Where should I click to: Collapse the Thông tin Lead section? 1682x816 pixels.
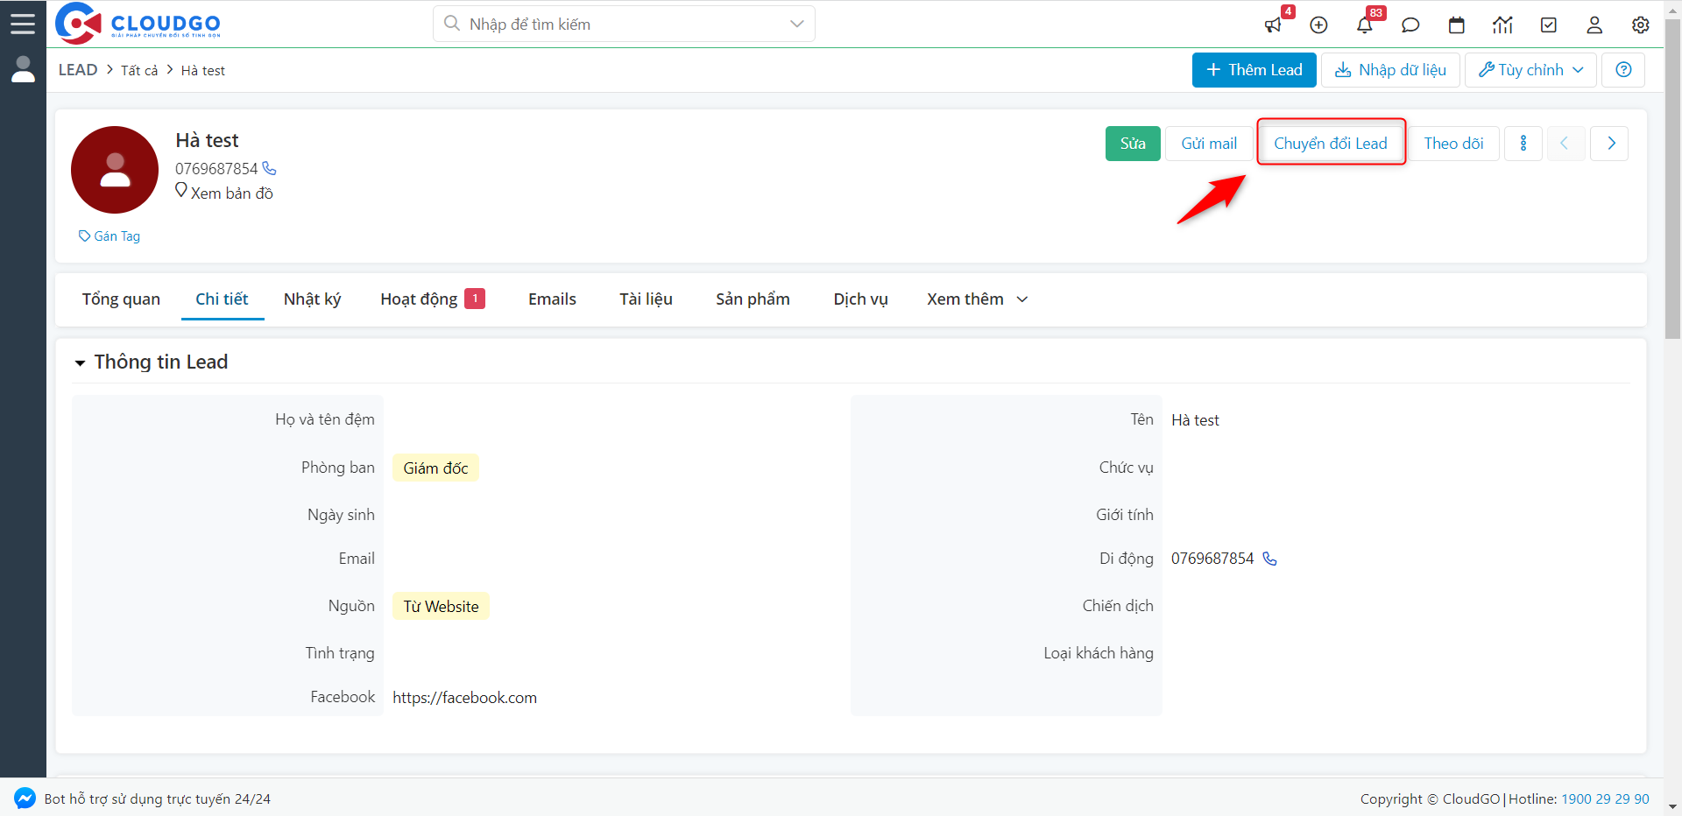pos(80,362)
